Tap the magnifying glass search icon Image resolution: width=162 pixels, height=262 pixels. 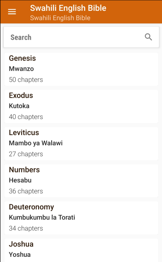tap(148, 37)
